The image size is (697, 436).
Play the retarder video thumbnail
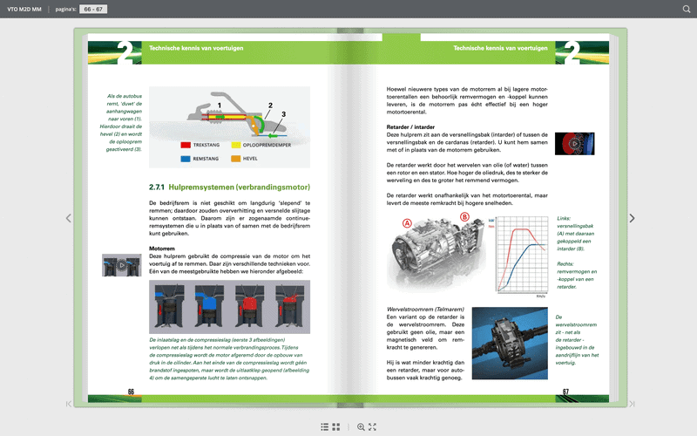[x=574, y=144]
